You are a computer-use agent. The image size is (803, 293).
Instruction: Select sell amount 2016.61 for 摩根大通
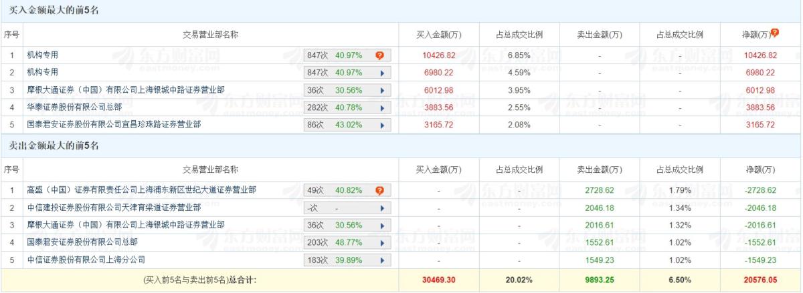pos(600,226)
